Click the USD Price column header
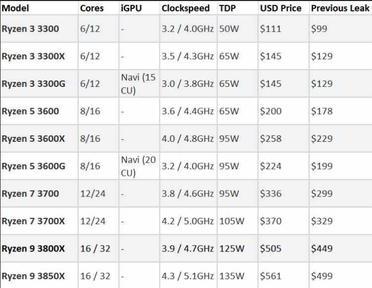The width and height of the screenshot is (372, 288). [281, 8]
